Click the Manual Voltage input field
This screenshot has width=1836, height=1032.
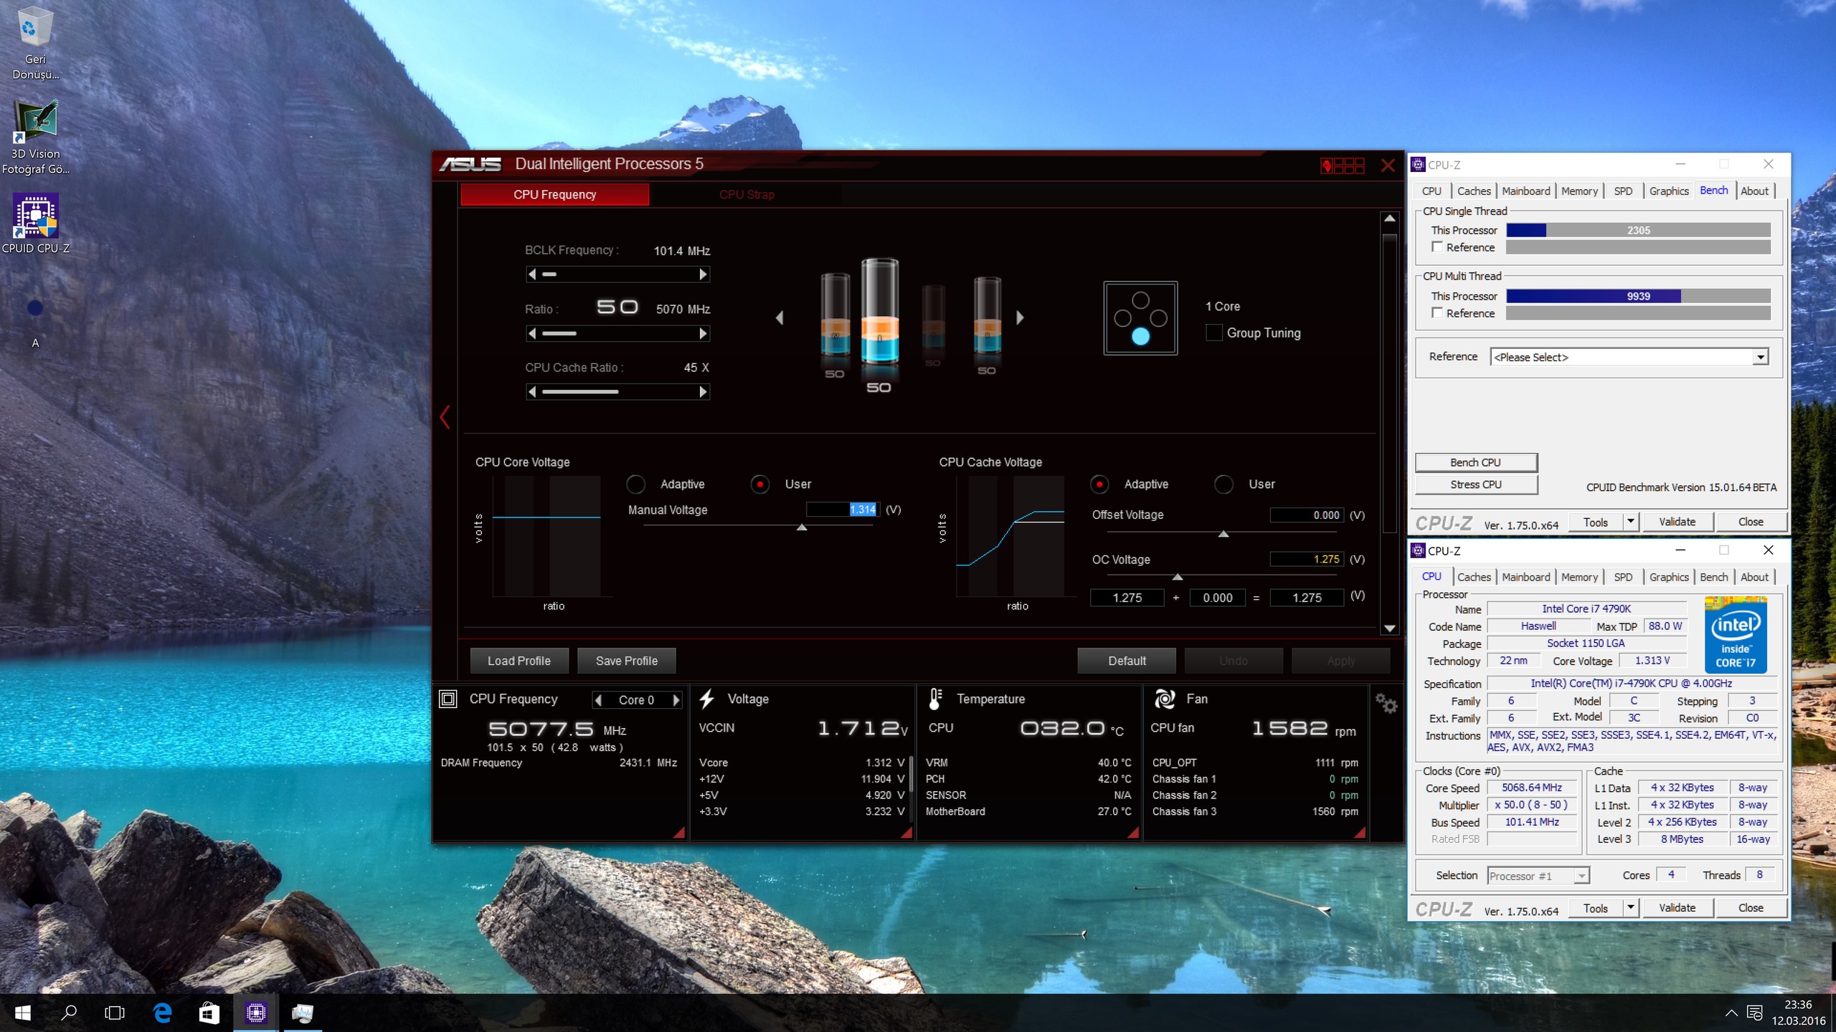[x=843, y=510]
